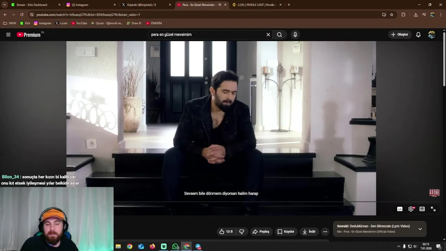
Task: Show hidden system tray icons chevron
Action: pyautogui.click(x=399, y=246)
